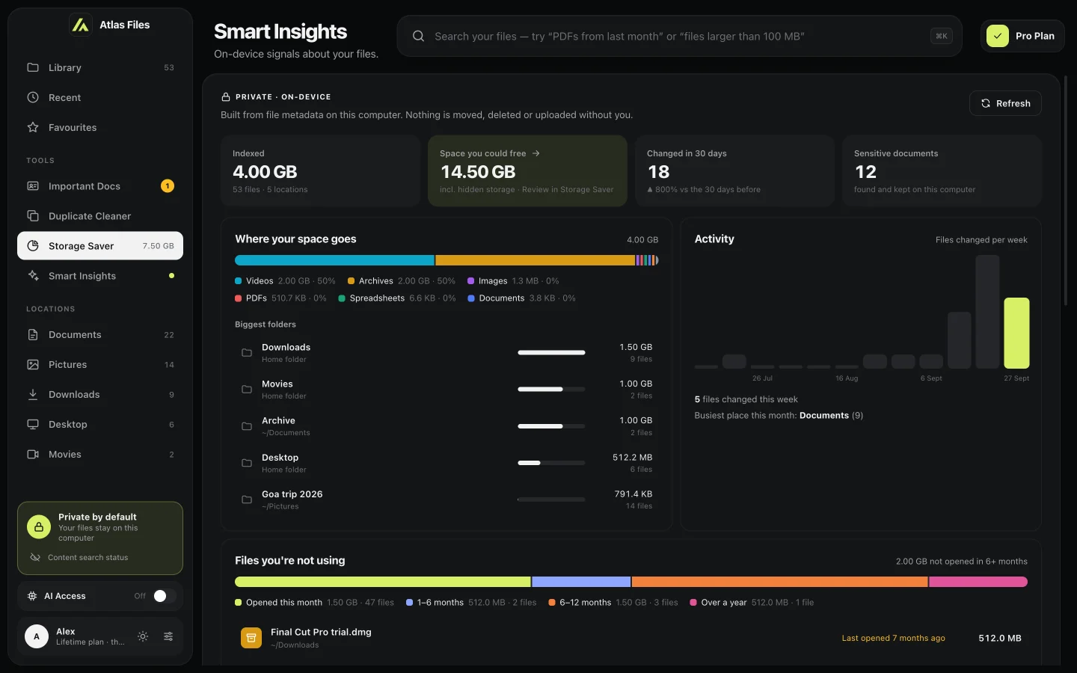The width and height of the screenshot is (1077, 673).
Task: Open the Sensitive documents card
Action: (942, 170)
